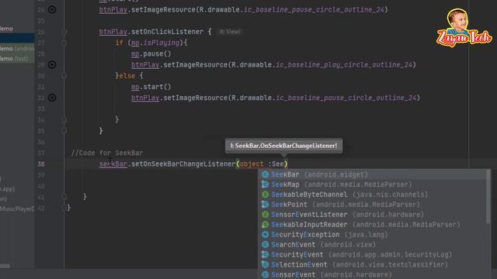The image size is (497, 279).
Task: Click ic_baseline_play_circle_outline_24 drawable reference
Action: click(x=344, y=65)
